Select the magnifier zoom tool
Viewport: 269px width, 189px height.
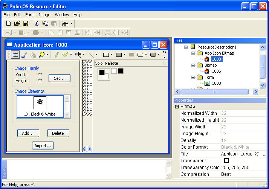pyautogui.click(x=41, y=55)
